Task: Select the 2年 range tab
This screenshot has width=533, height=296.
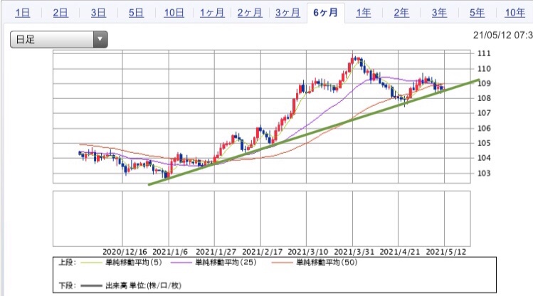Action: [401, 13]
